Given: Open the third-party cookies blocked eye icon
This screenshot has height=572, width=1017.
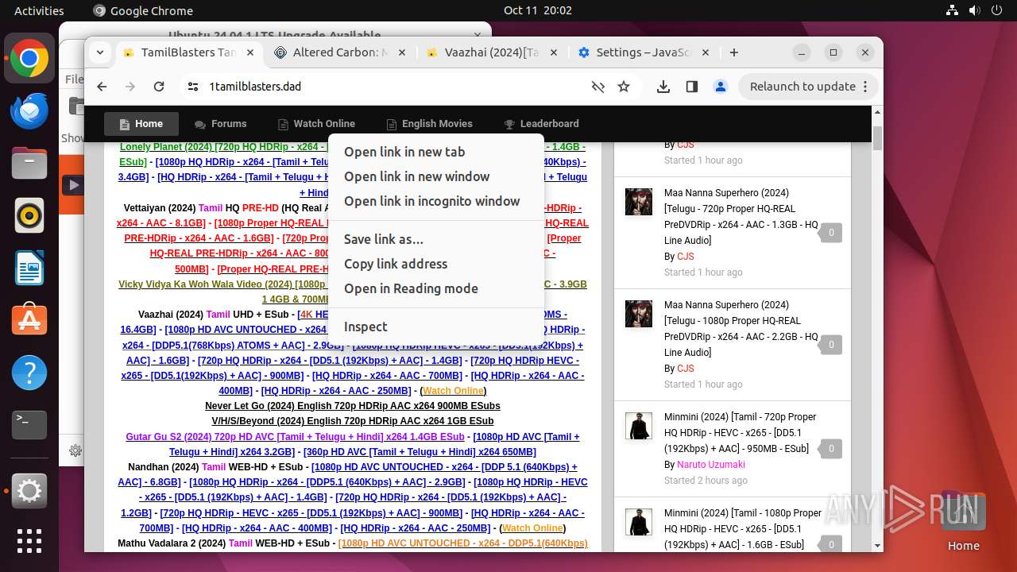Looking at the screenshot, I should coord(598,87).
